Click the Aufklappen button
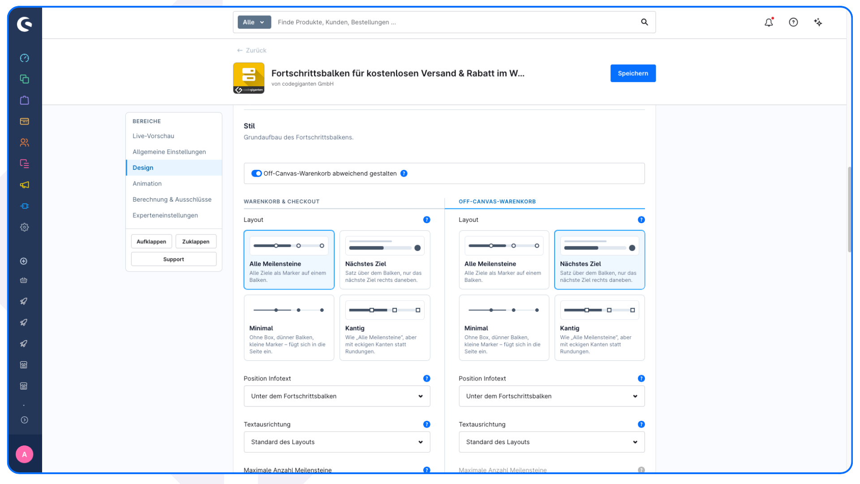The height and width of the screenshot is (484, 860). click(151, 242)
